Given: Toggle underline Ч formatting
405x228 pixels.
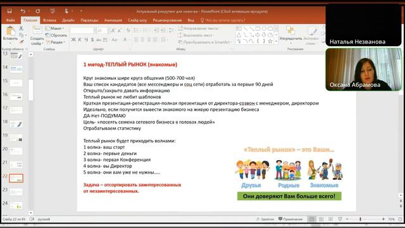Looking at the screenshot, I should 86,39.
